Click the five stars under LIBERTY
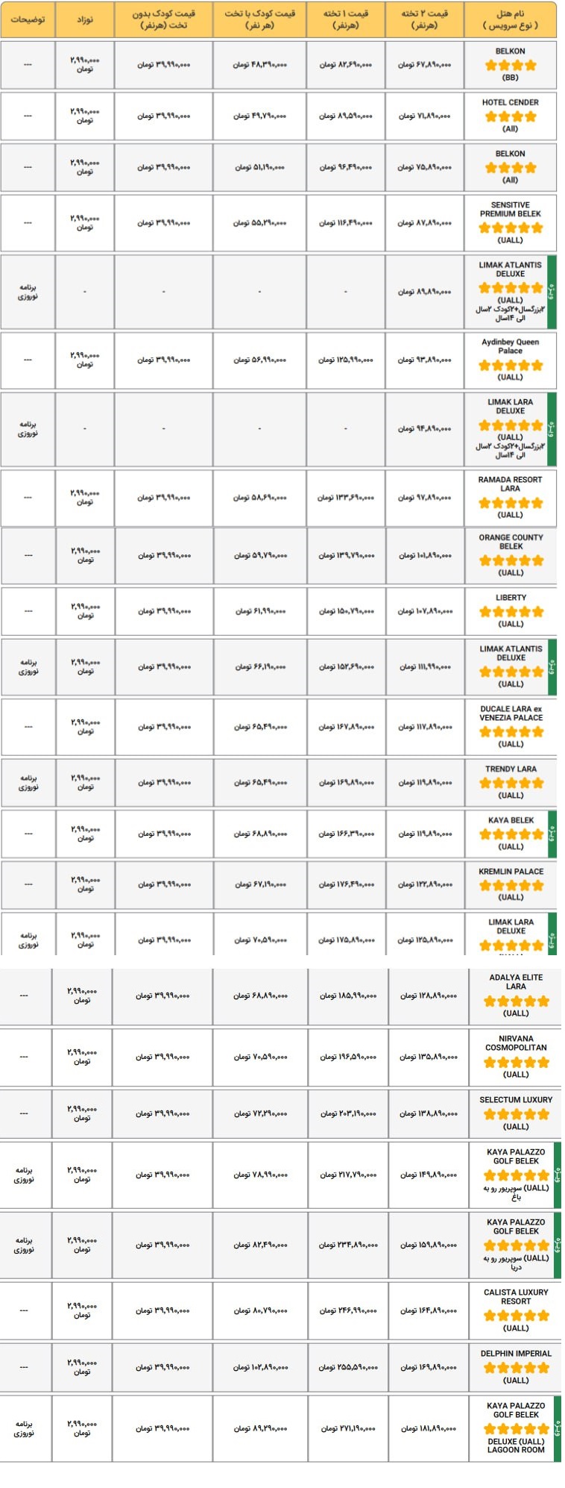The height and width of the screenshot is (1488, 565). pos(511,612)
